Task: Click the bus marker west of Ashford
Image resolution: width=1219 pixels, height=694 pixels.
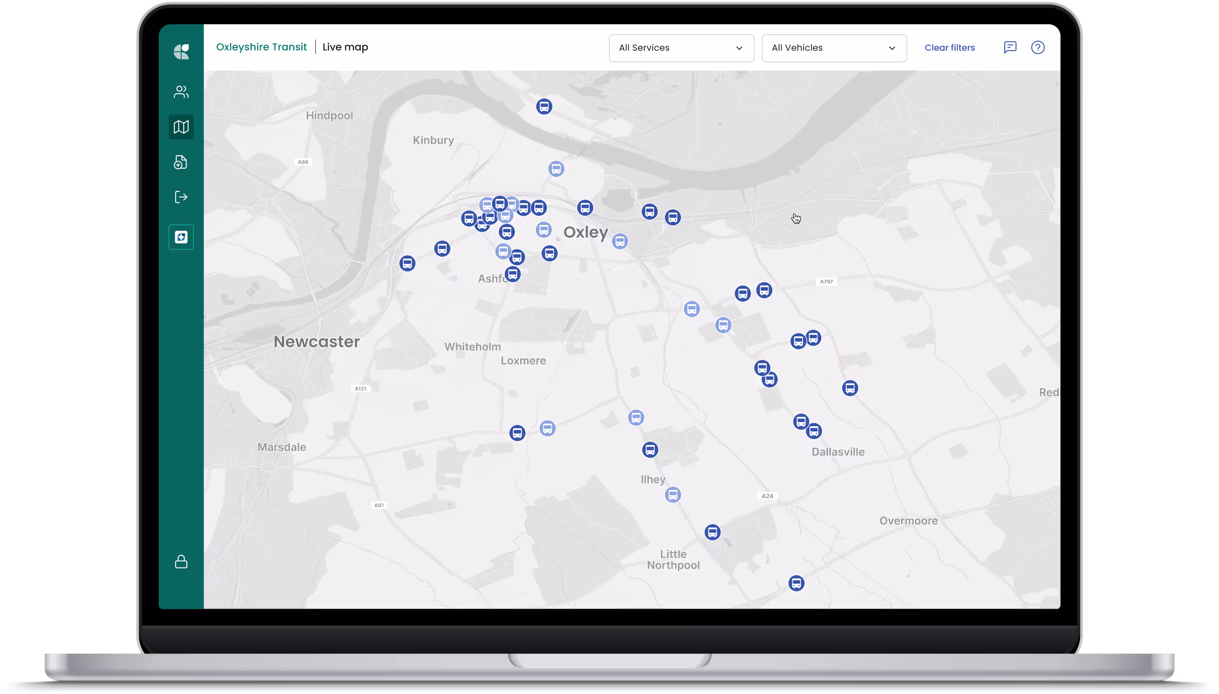Action: tap(407, 263)
